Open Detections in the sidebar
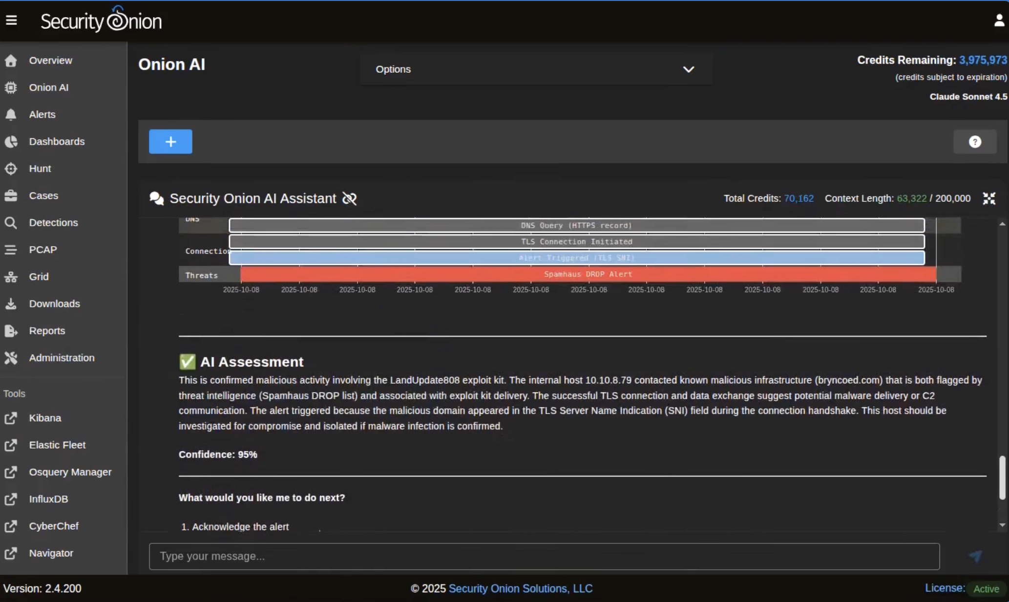The image size is (1009, 602). pos(53,223)
